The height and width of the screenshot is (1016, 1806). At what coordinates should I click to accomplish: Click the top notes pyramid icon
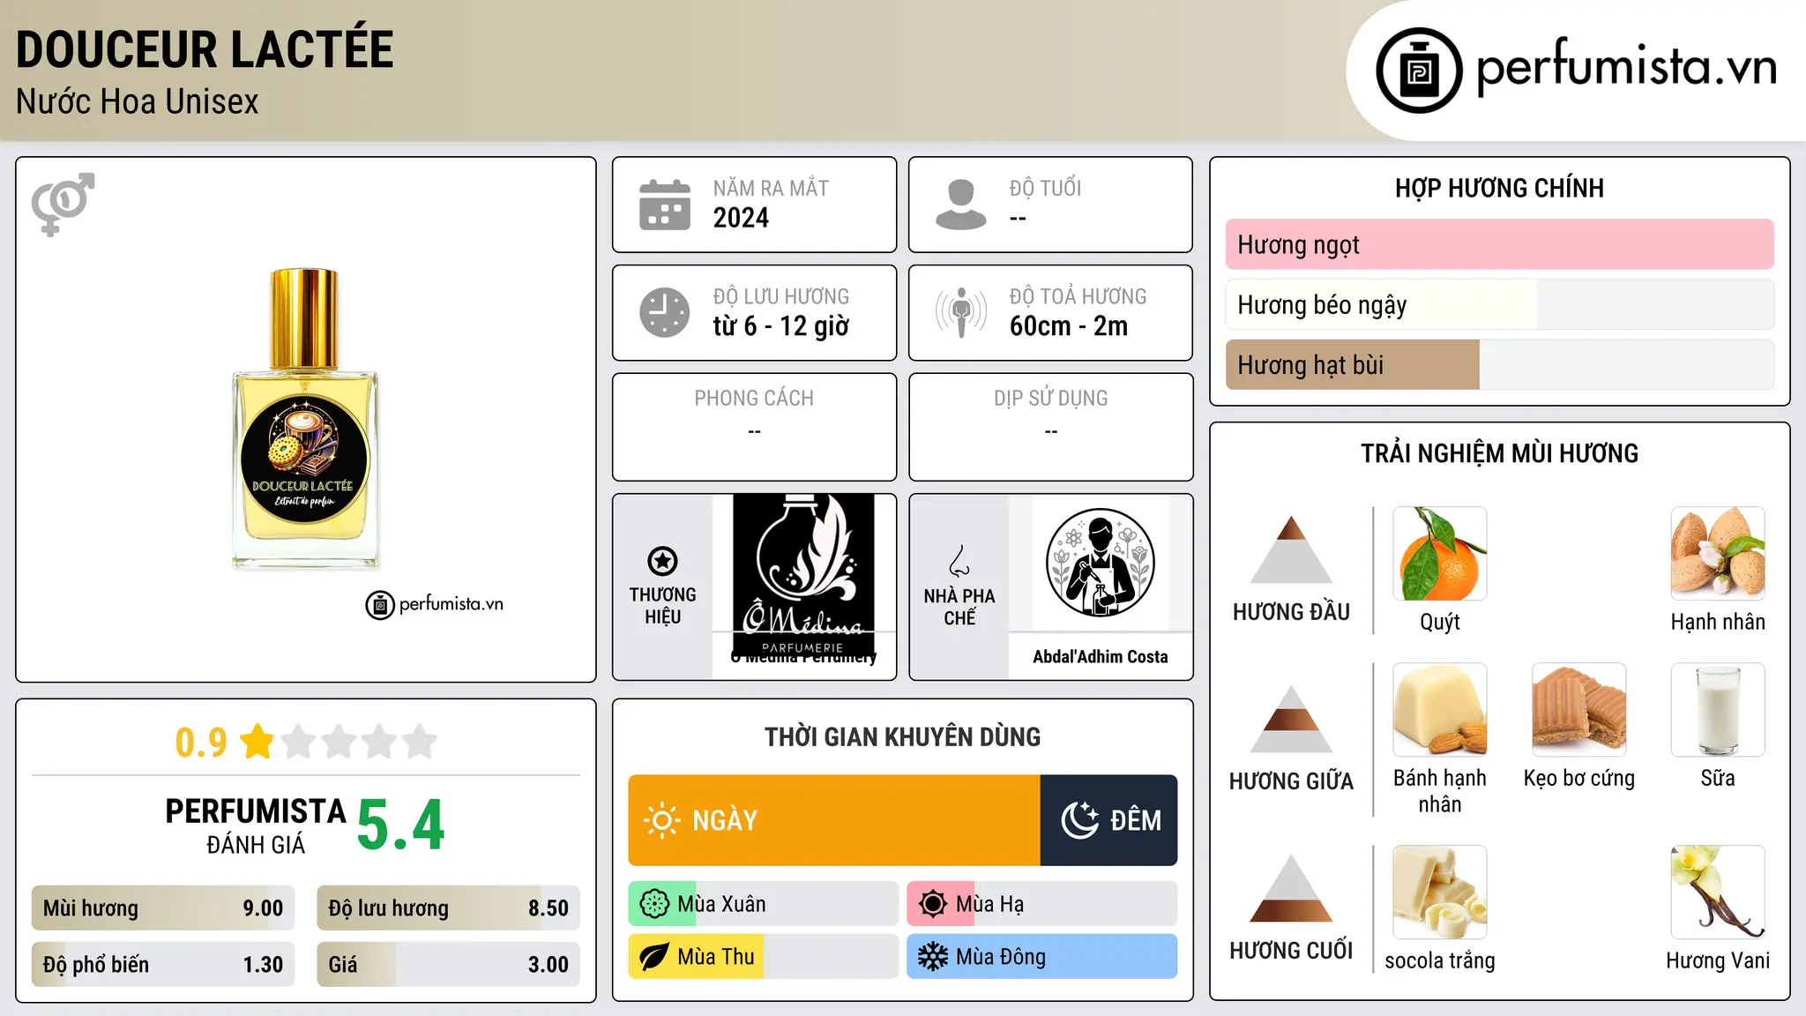(x=1291, y=549)
